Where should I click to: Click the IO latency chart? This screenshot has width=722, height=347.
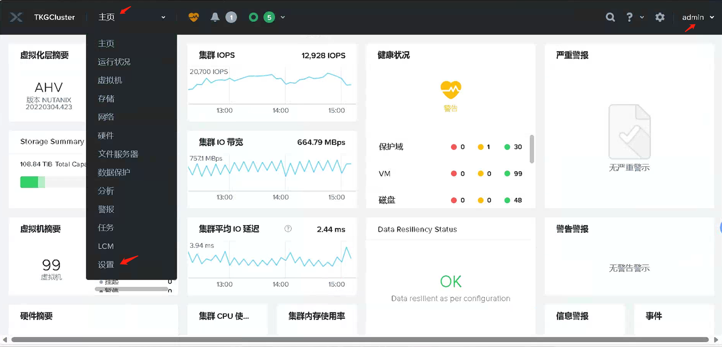pyautogui.click(x=270, y=257)
